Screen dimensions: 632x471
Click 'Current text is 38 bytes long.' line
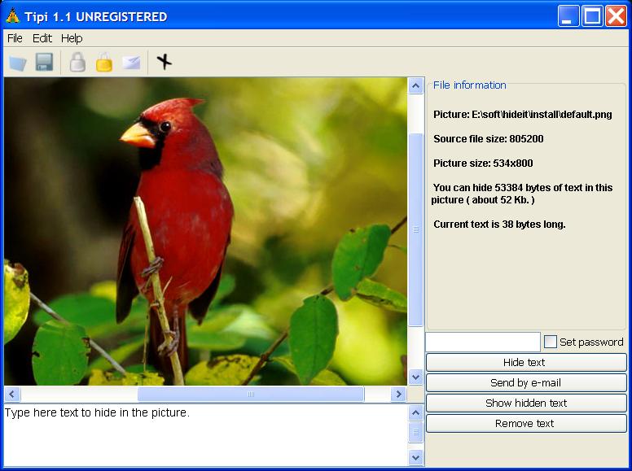pos(499,225)
